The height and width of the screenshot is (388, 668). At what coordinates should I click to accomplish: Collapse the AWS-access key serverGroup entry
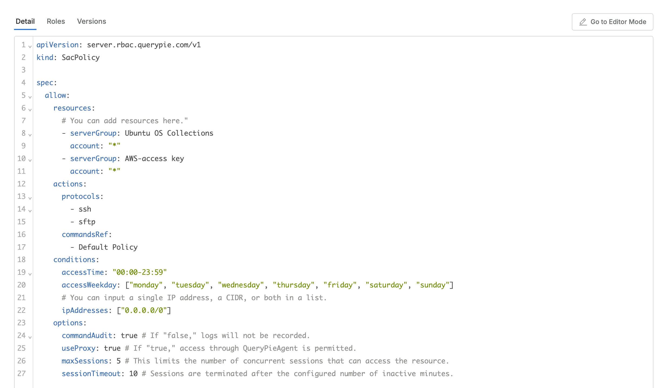tap(30, 160)
